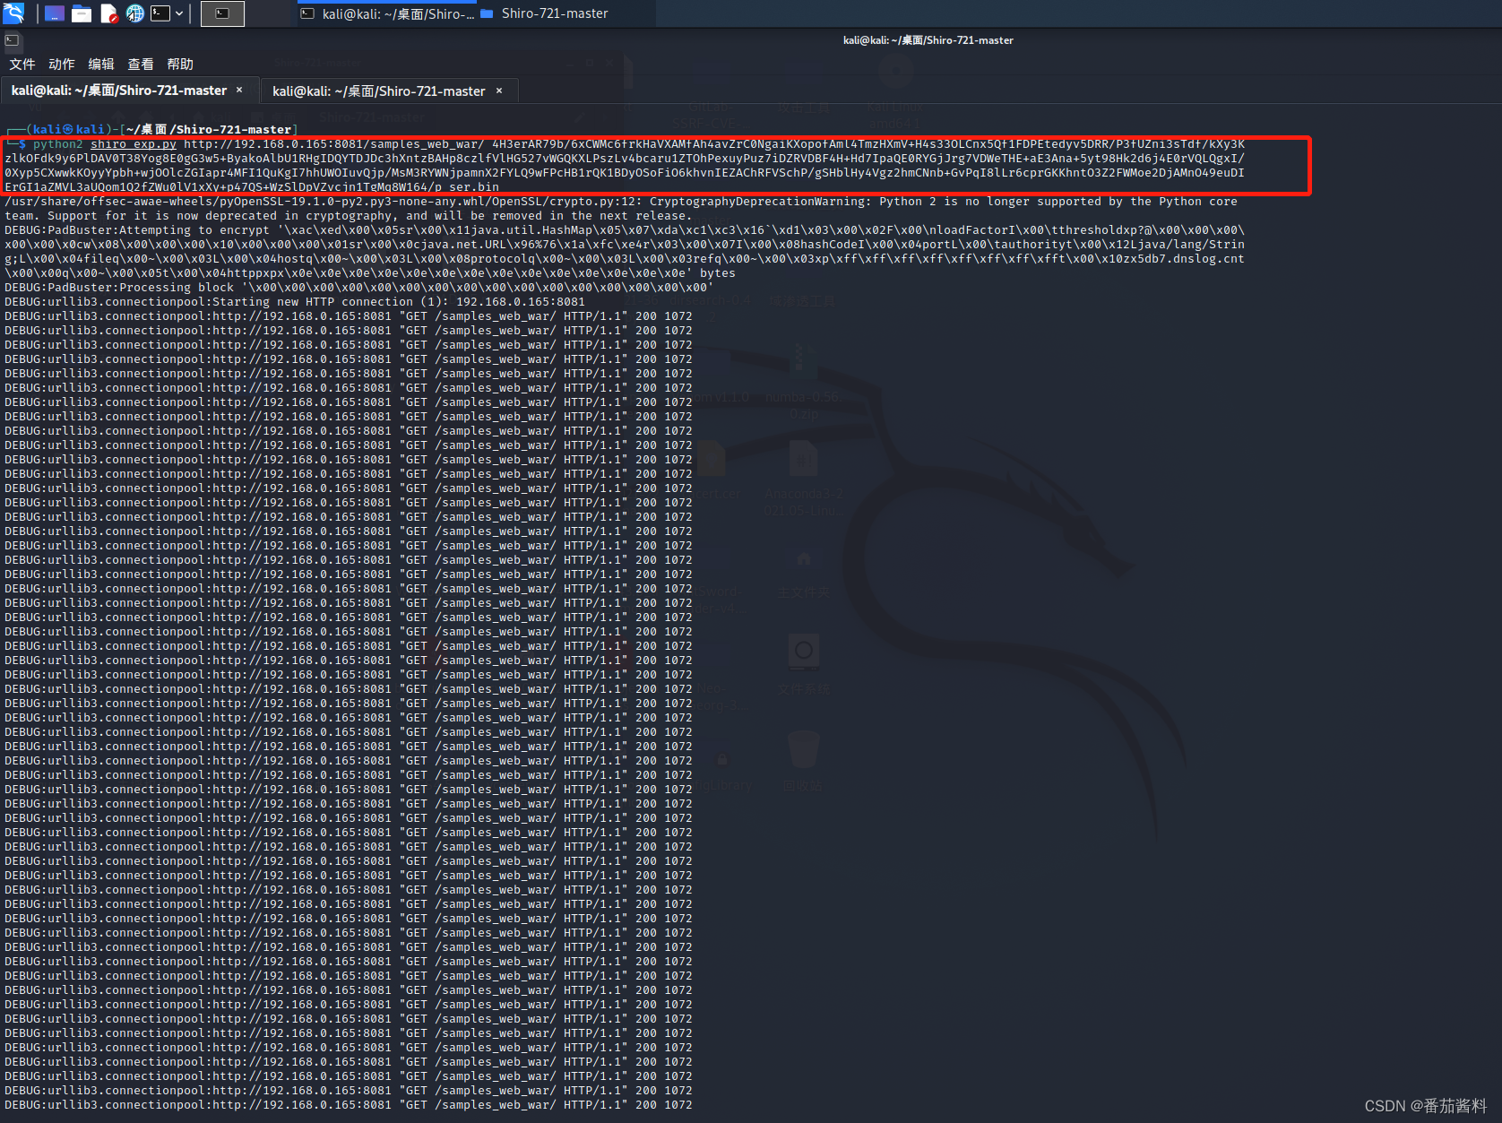Click the terminal window title icon

(x=12, y=40)
